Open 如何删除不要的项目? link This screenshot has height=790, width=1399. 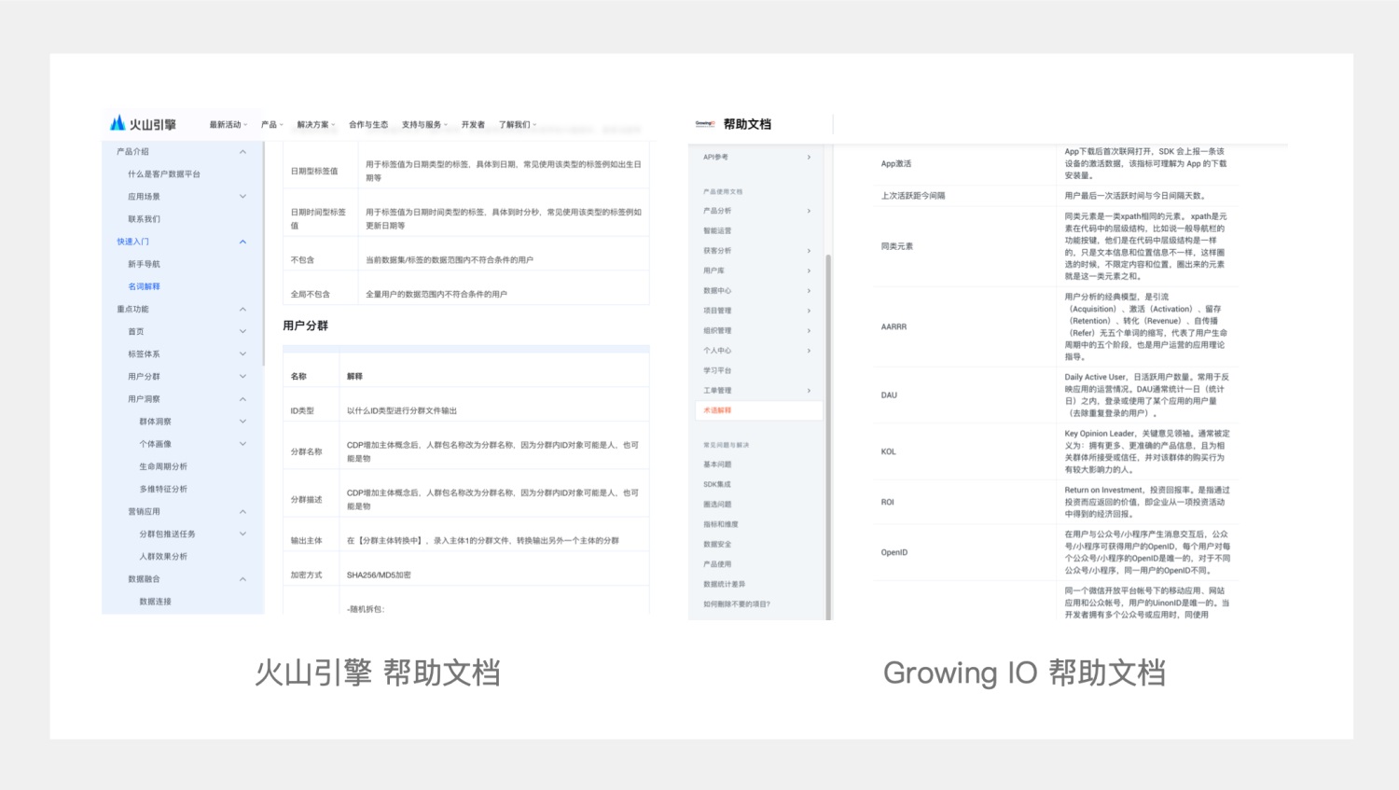(737, 604)
